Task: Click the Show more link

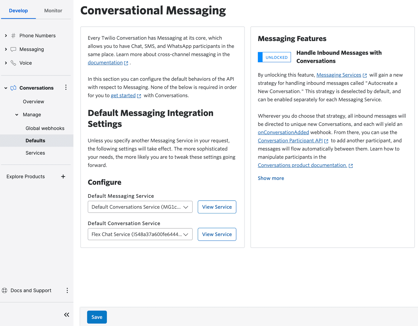Action: pos(271,178)
